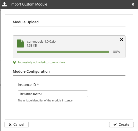Click the upload progress bar at 100%
Viewport: 138px width, 131px height.
63,52
